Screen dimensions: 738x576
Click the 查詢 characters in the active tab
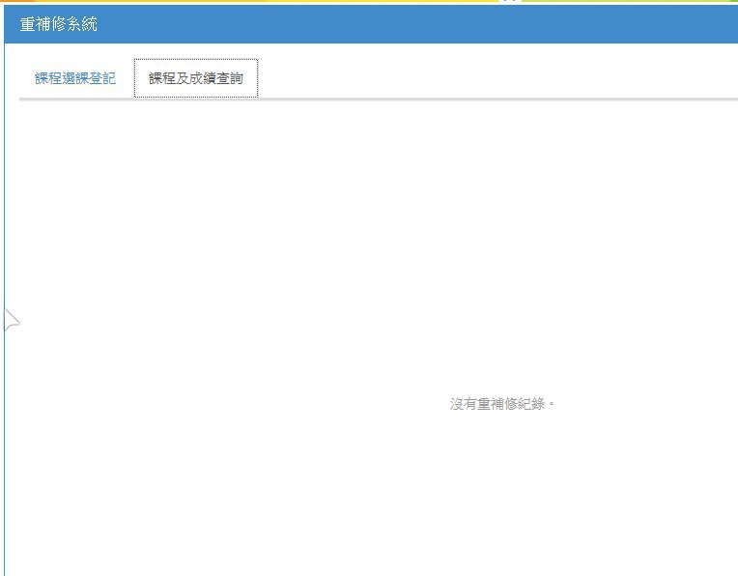point(230,78)
